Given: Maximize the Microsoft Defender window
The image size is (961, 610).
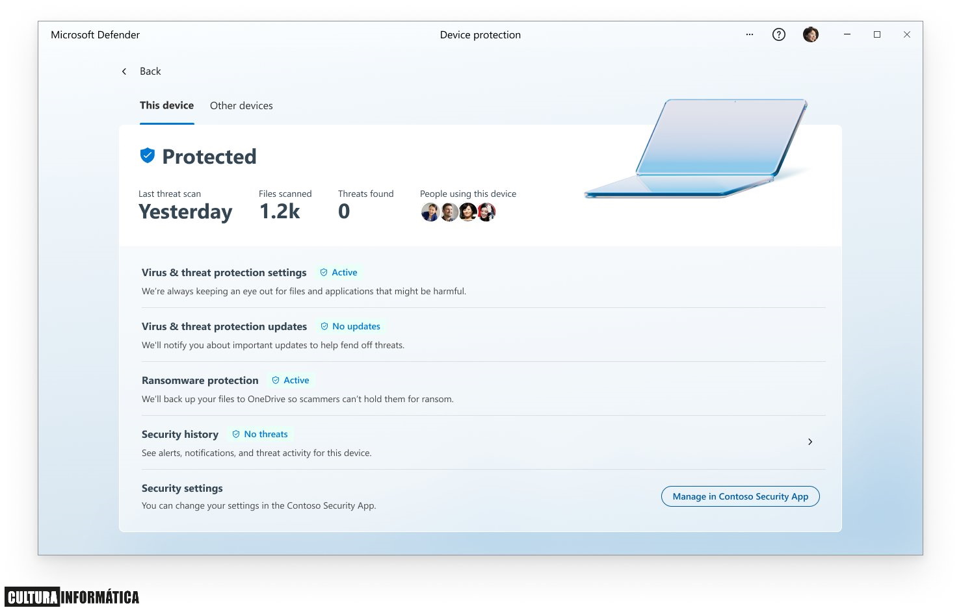Looking at the screenshot, I should [877, 34].
